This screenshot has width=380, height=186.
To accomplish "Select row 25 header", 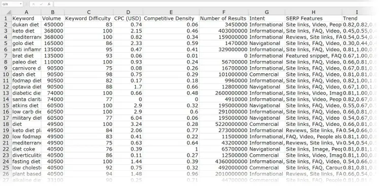I will pos(6,168).
